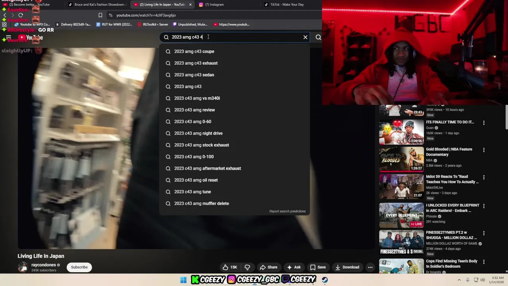Open options for I UNLOCKED EVERY BLUEPRINT video
Screen dimensions: 508x286
click(484, 206)
